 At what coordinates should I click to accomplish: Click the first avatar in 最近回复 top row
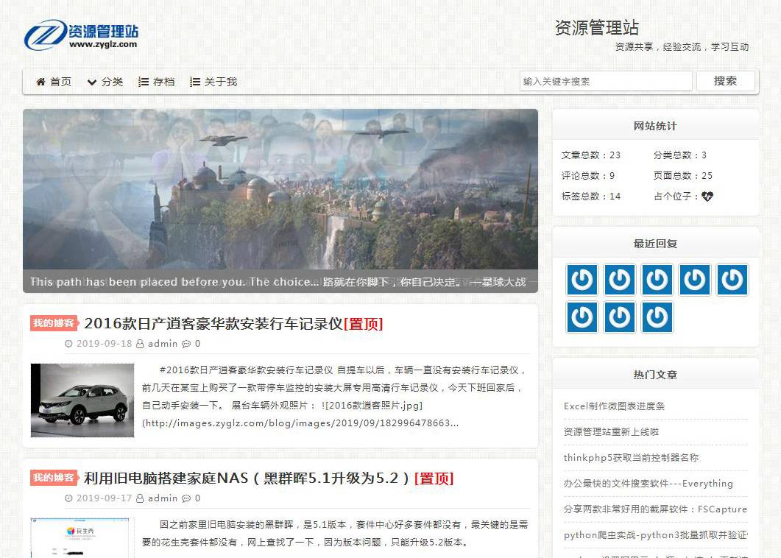[582, 280]
